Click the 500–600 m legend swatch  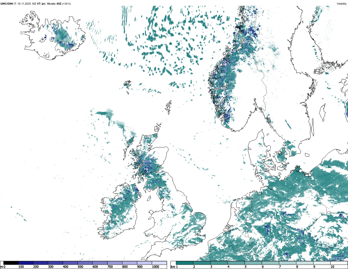[85, 263]
